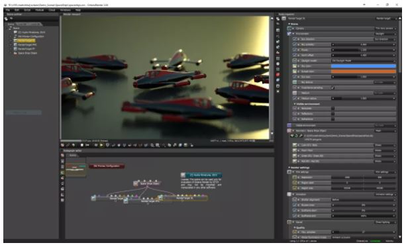Click the Space Ships Object node in nodegraph
This screenshot has height=245, width=406.
pyautogui.click(x=147, y=183)
